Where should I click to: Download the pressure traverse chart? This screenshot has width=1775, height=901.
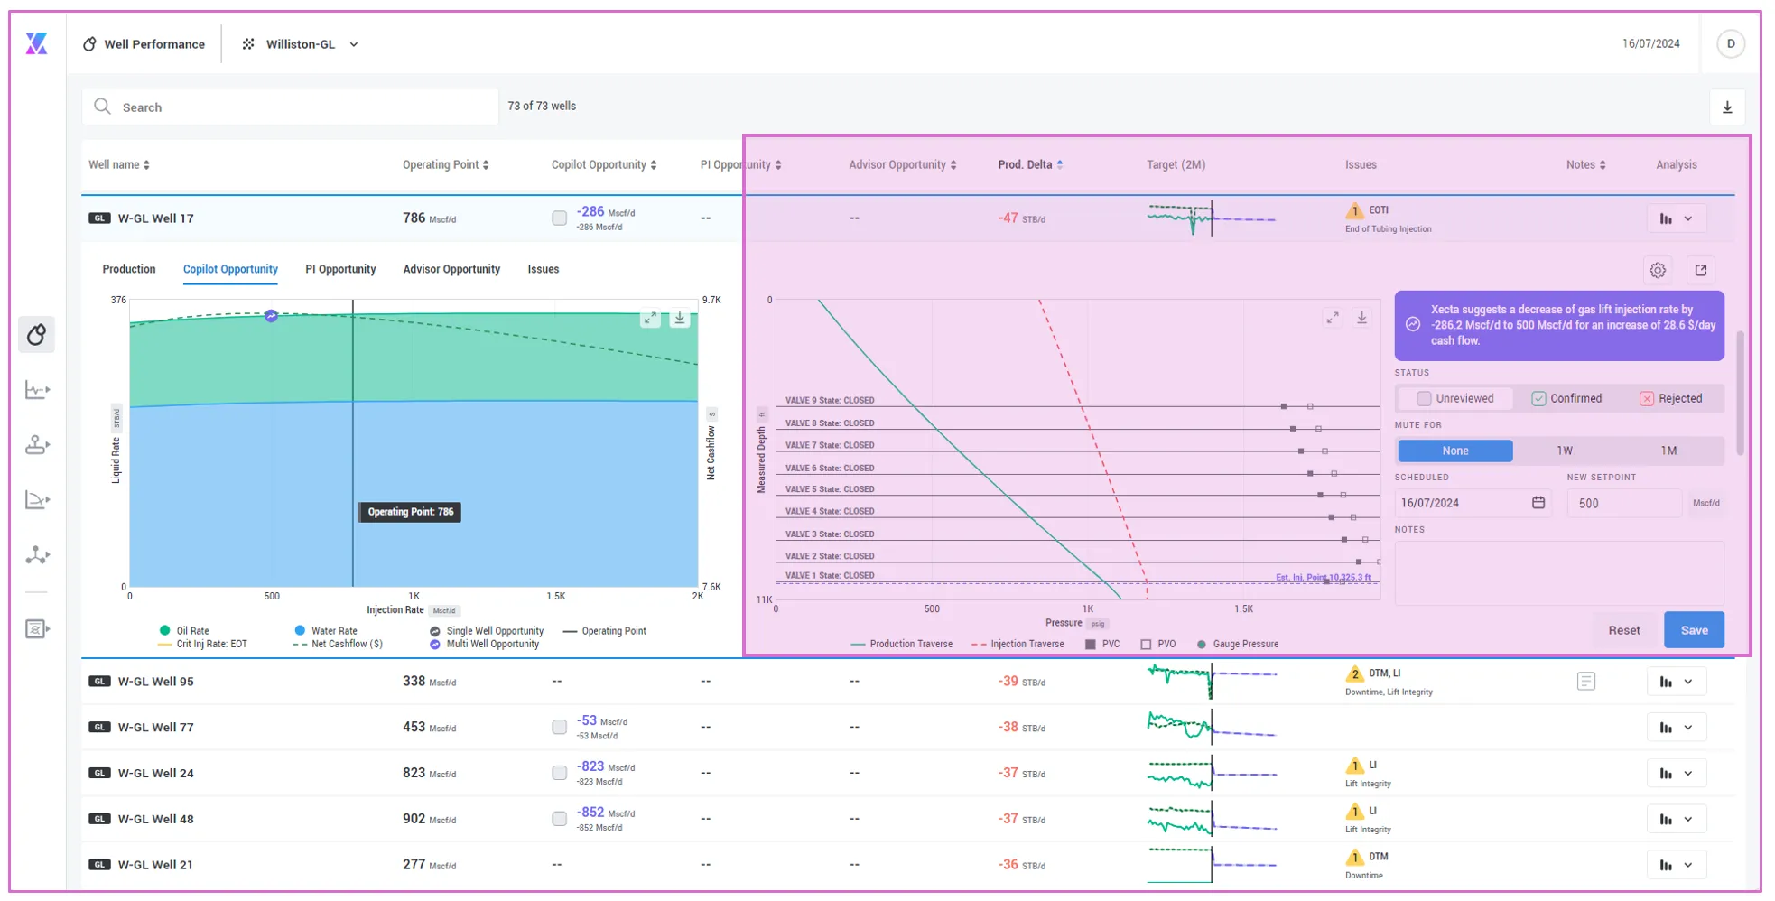(x=1361, y=318)
